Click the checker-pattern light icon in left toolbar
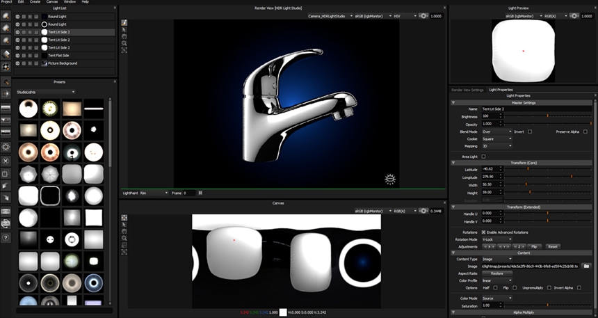This screenshot has width=598, height=318. (x=6, y=67)
